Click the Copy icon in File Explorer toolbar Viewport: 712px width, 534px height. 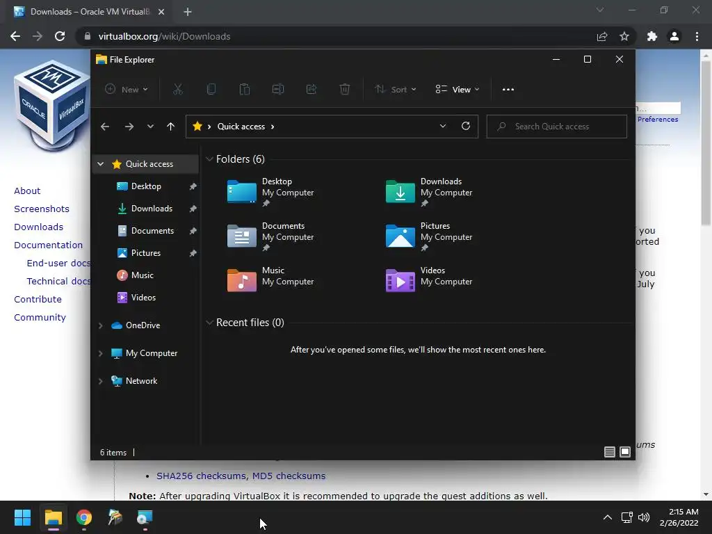[211, 90]
